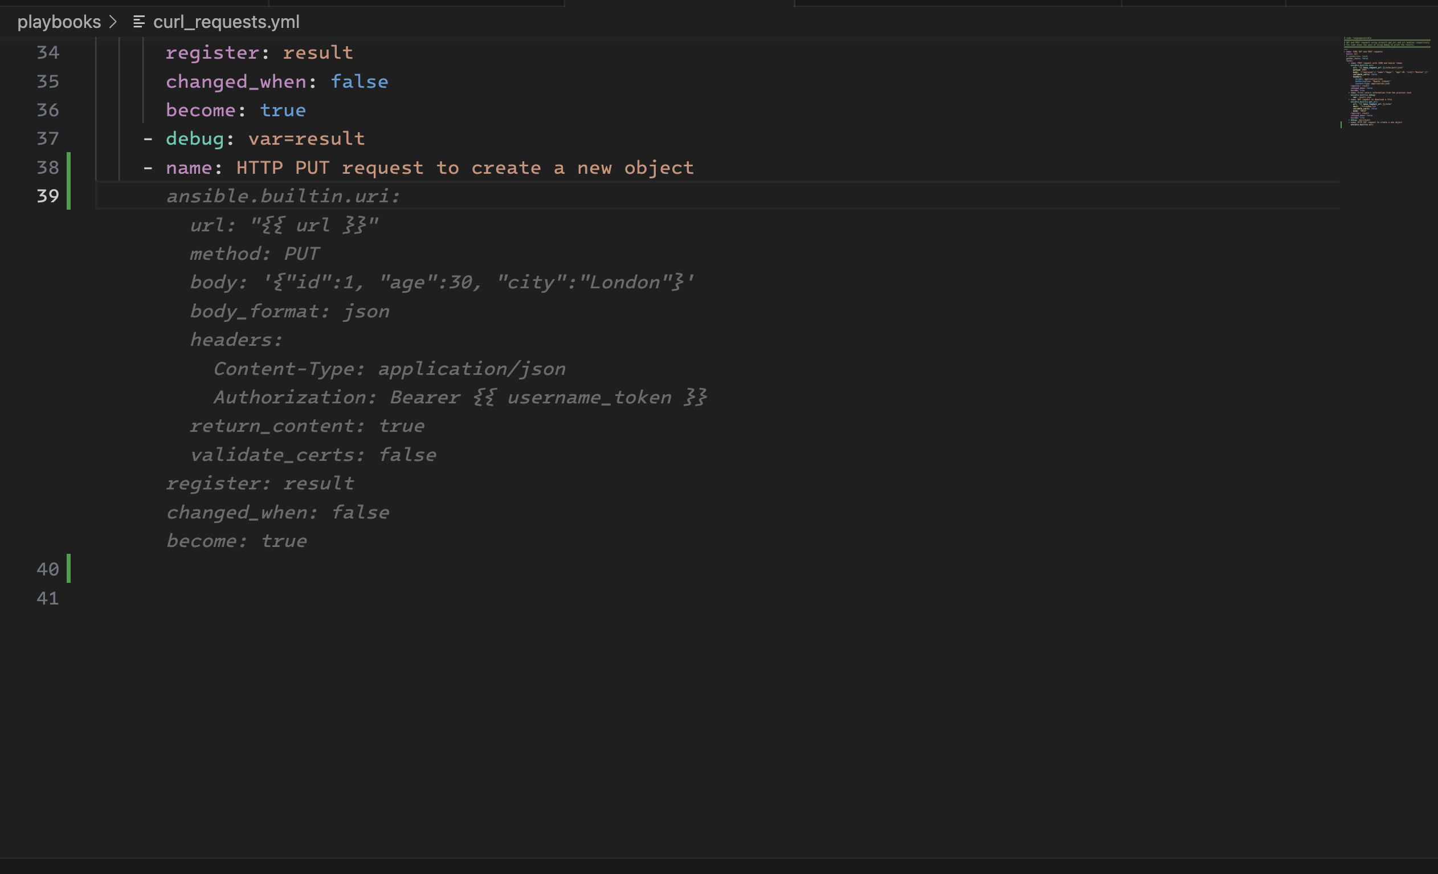Click line number 41 in the gutter
The height and width of the screenshot is (874, 1438).
pos(48,598)
